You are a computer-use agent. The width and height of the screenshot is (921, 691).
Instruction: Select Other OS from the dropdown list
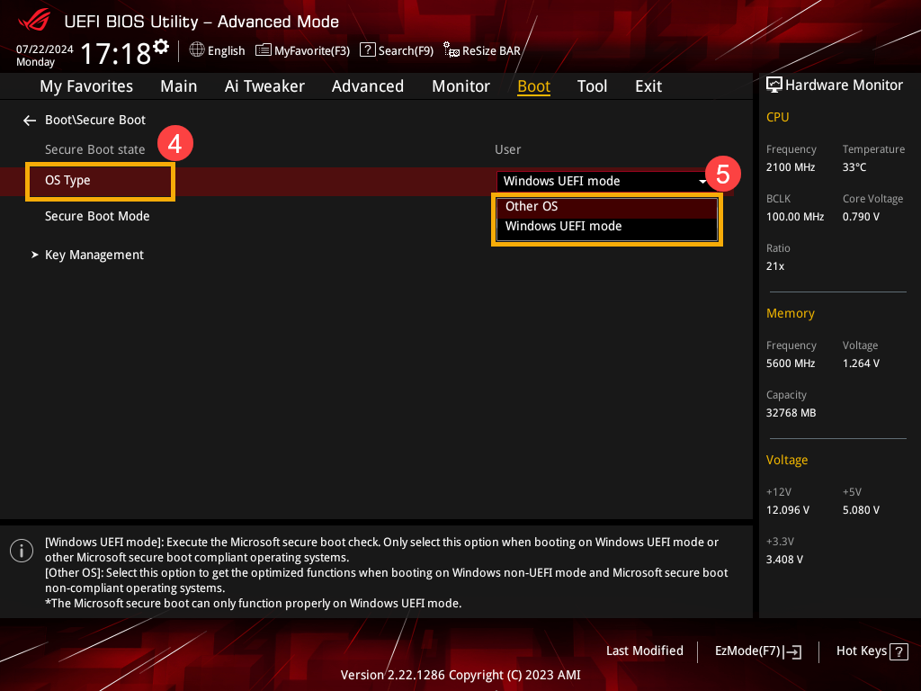tap(532, 206)
